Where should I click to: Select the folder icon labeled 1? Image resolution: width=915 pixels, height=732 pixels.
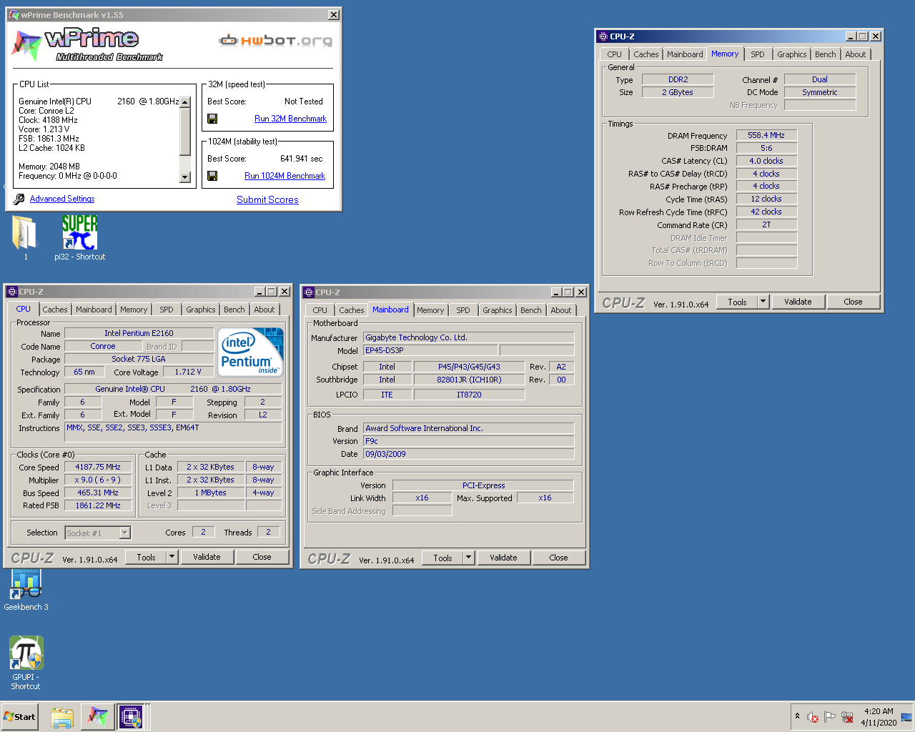point(25,232)
